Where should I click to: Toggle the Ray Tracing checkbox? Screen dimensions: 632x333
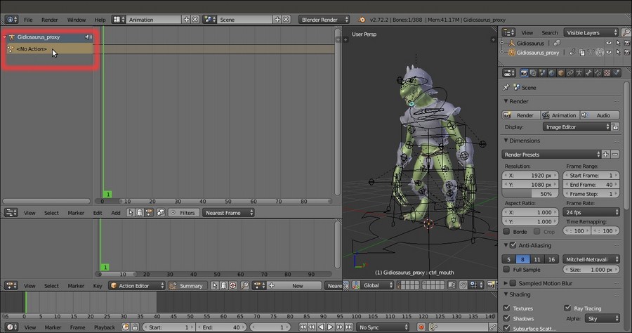point(567,308)
